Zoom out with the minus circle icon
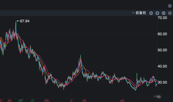Viewport: 173px width, 102px height. [164, 13]
